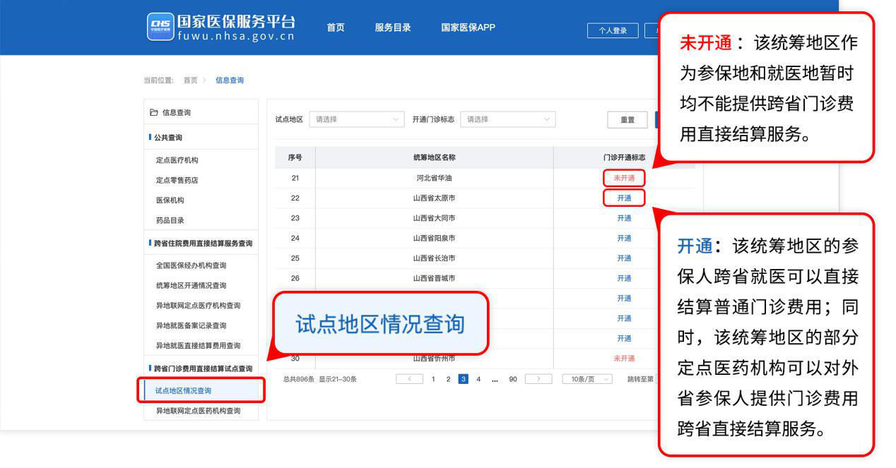
Task: Go to next page using right arrow
Action: pyautogui.click(x=538, y=379)
